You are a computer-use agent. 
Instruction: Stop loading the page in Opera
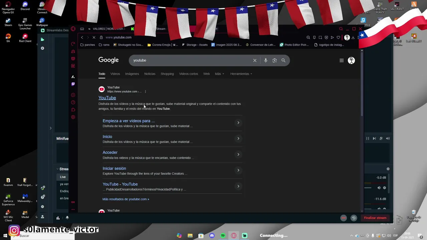tap(94, 37)
